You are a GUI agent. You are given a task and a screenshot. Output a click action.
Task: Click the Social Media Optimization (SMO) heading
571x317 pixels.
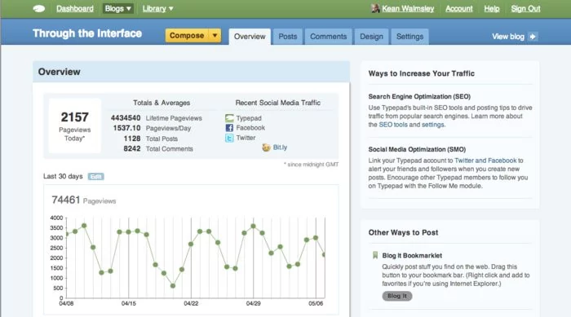point(417,149)
